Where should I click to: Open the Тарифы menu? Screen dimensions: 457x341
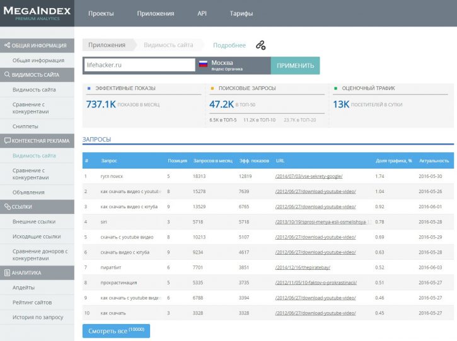point(241,13)
